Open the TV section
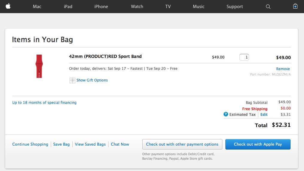This screenshot has width=304, height=171. [x=168, y=6]
